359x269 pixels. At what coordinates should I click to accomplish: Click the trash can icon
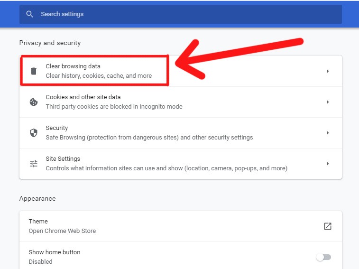coord(34,71)
